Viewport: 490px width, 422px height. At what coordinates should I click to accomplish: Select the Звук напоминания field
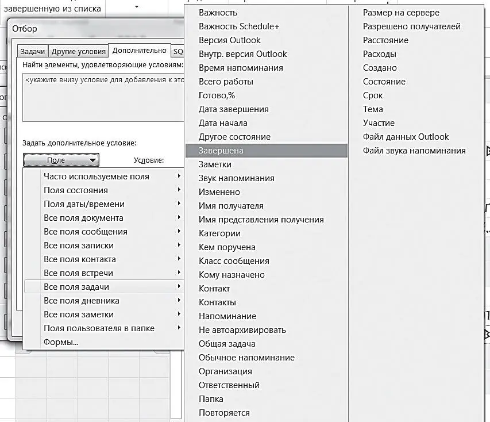click(x=266, y=178)
